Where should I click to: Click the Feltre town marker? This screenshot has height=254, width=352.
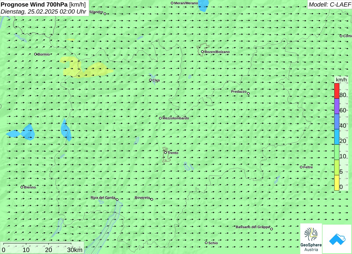click(x=301, y=167)
